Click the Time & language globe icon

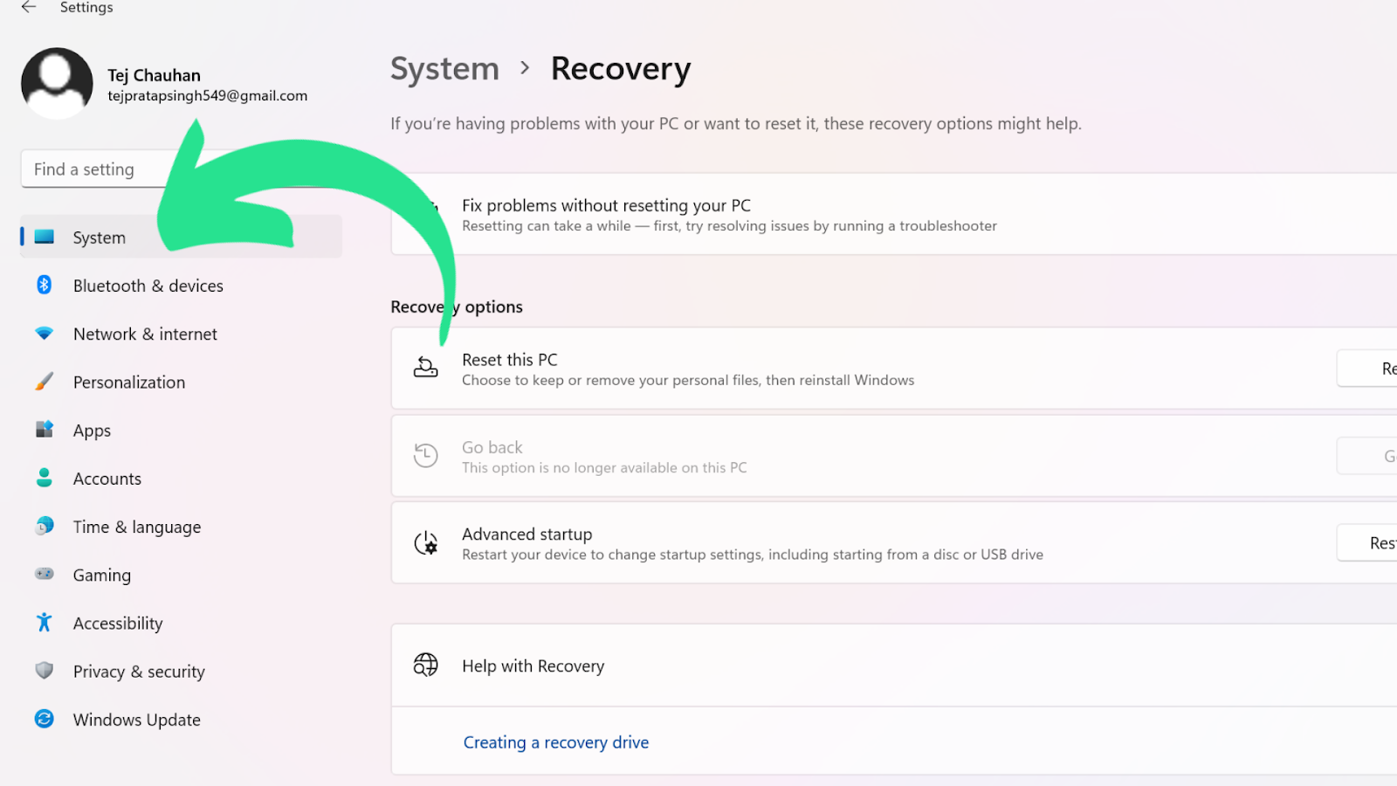(x=45, y=526)
